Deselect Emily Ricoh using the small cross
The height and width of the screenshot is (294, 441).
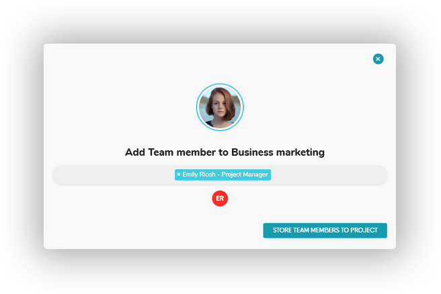coord(179,175)
